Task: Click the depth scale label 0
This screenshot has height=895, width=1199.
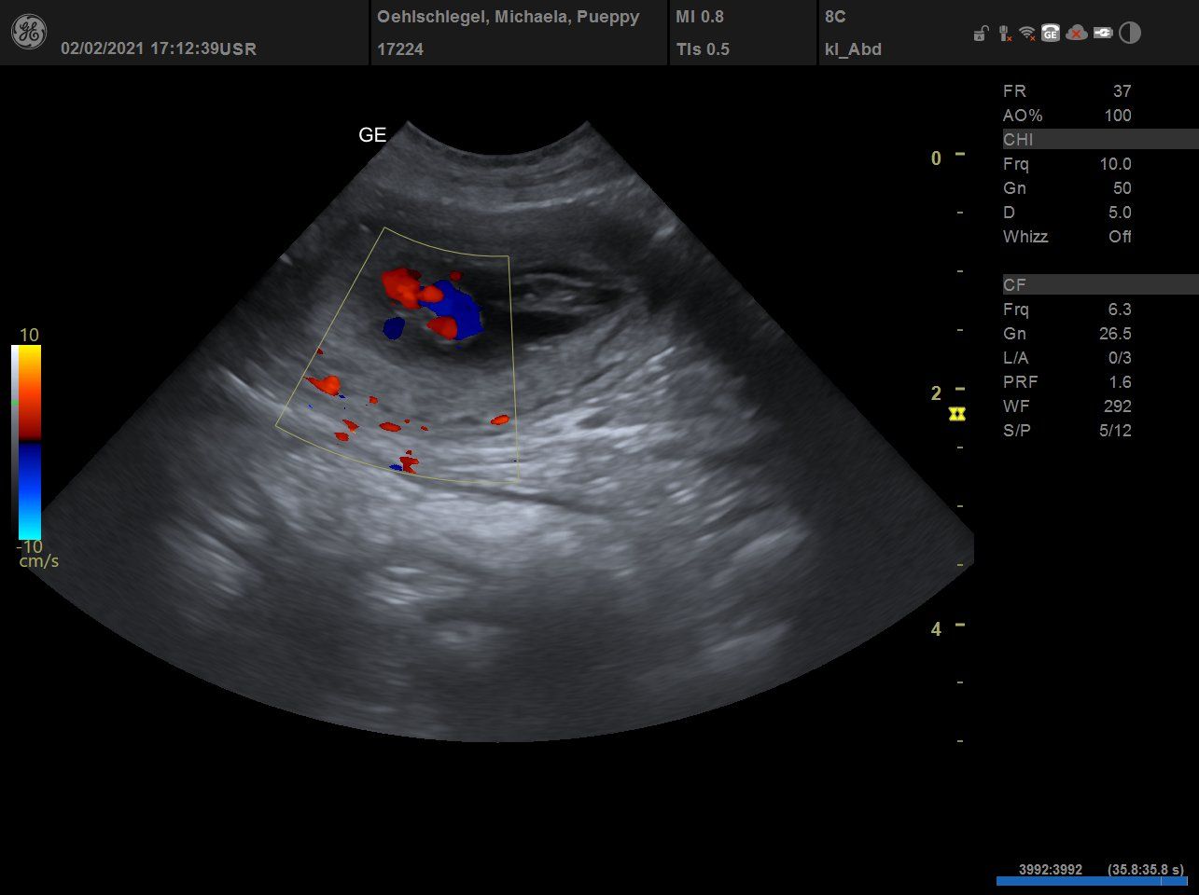Action: coord(936,158)
